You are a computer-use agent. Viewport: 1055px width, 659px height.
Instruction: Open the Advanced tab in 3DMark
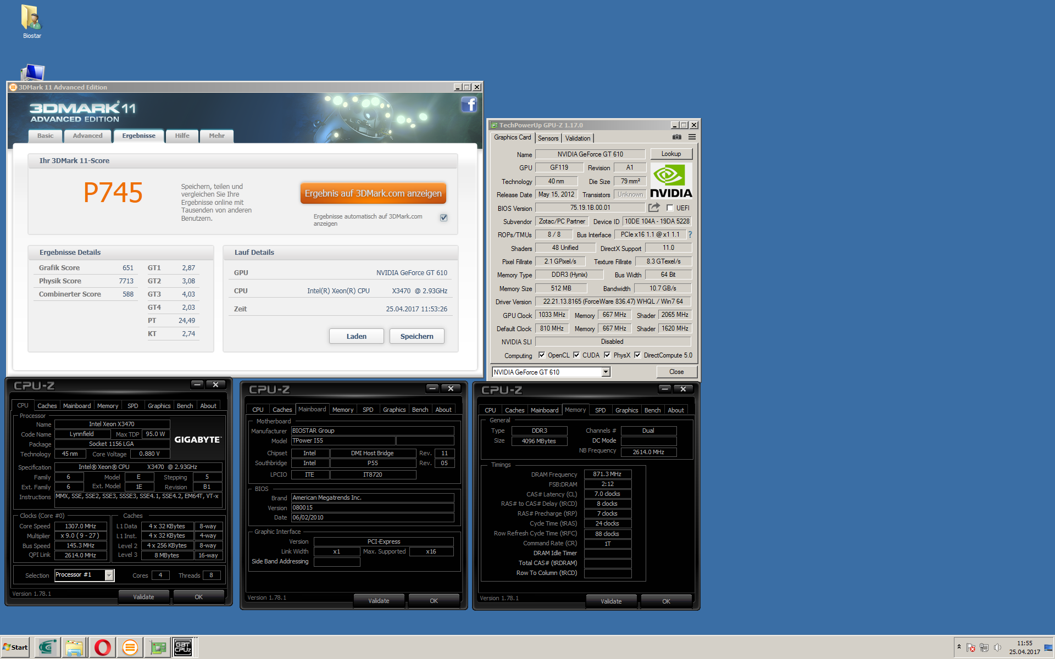click(87, 136)
